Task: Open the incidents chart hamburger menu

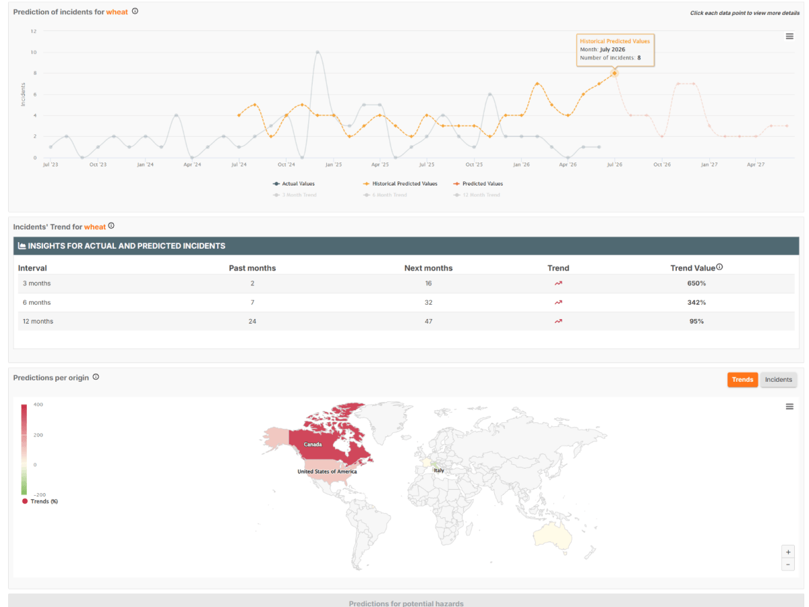Action: [789, 36]
